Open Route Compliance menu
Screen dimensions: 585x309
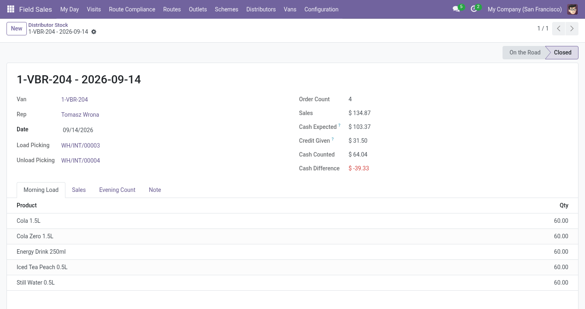[x=132, y=9]
